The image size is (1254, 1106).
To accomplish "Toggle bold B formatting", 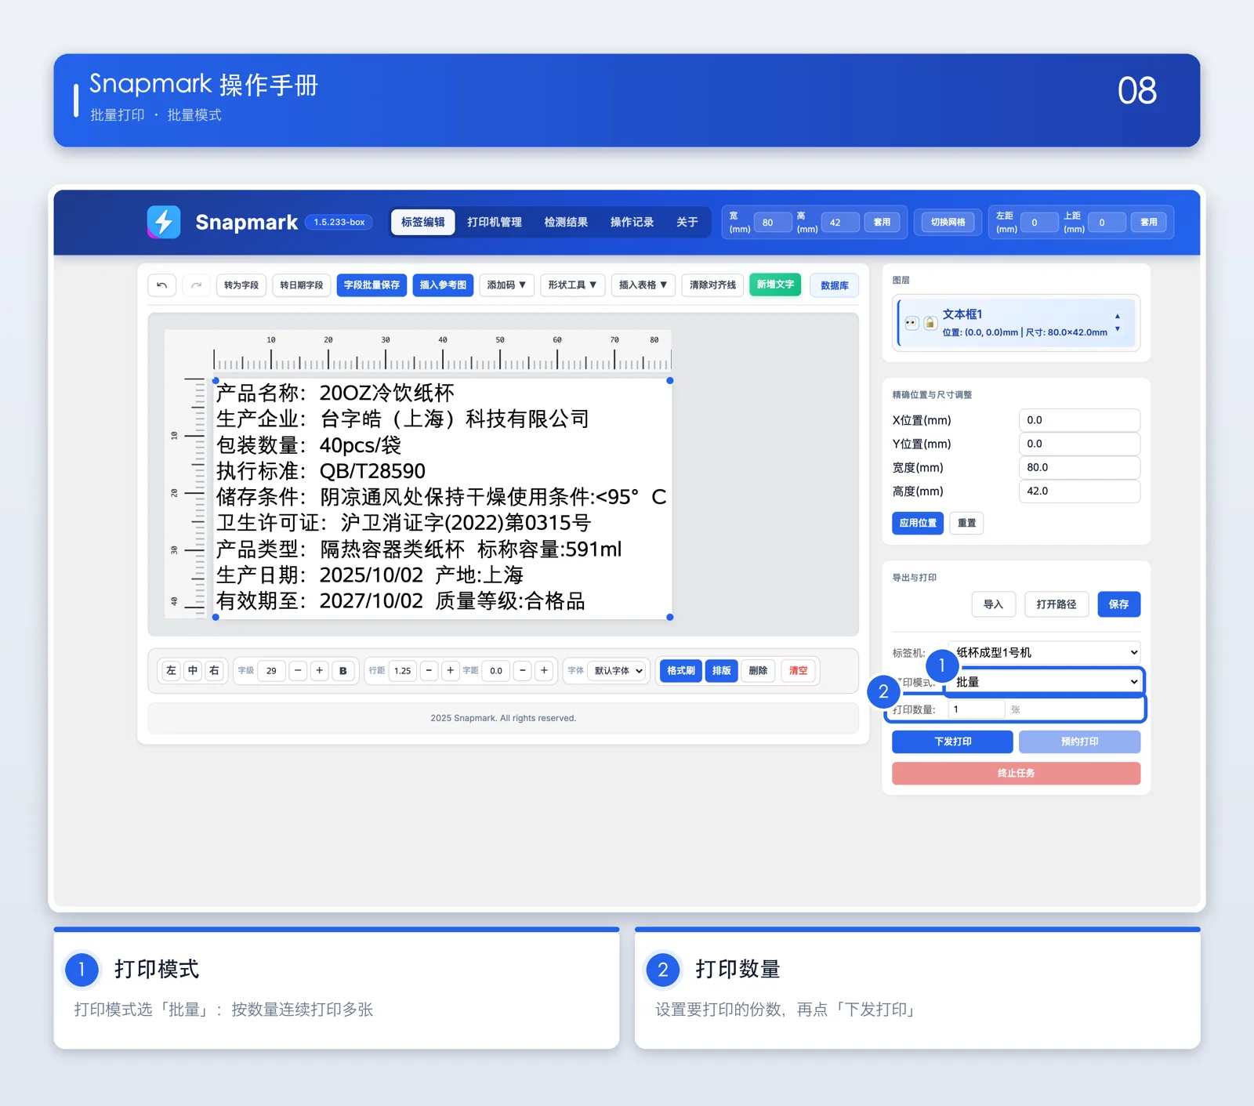I will [343, 671].
